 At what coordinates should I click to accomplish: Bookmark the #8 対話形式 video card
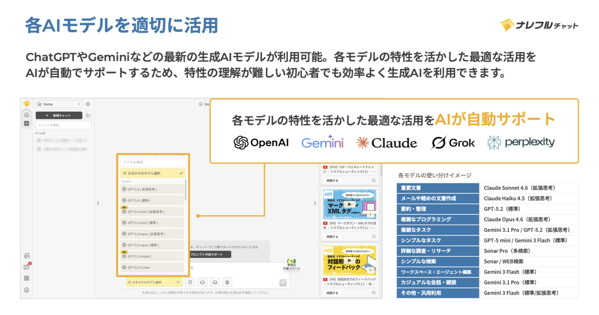(x=374, y=293)
